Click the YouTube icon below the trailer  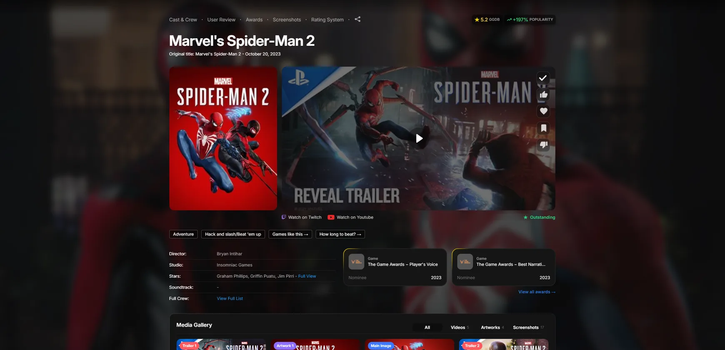(331, 217)
